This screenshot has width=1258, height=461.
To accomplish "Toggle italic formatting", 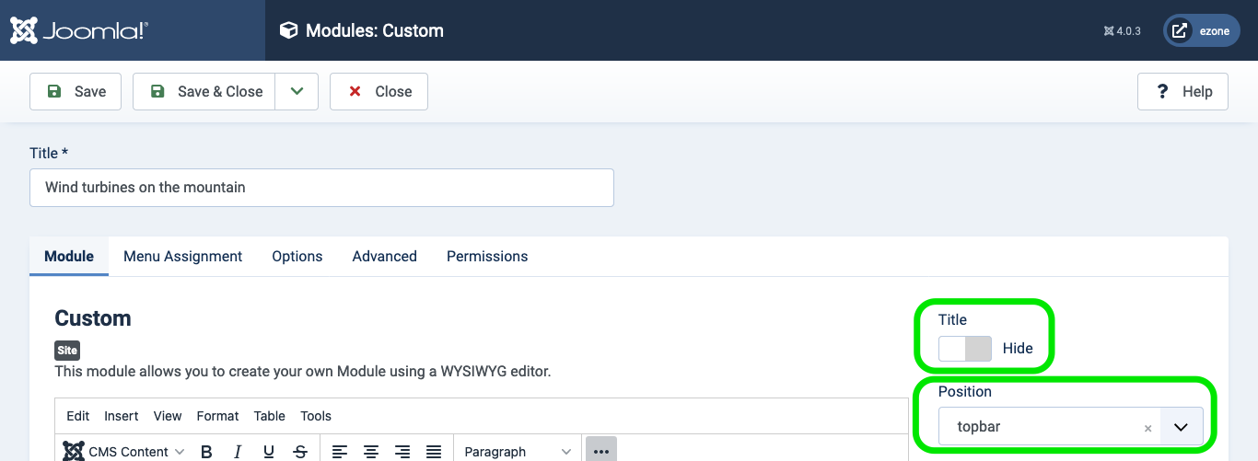I will (x=238, y=451).
